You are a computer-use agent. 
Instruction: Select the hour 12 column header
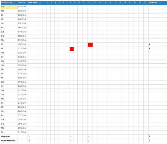pos(89,2)
